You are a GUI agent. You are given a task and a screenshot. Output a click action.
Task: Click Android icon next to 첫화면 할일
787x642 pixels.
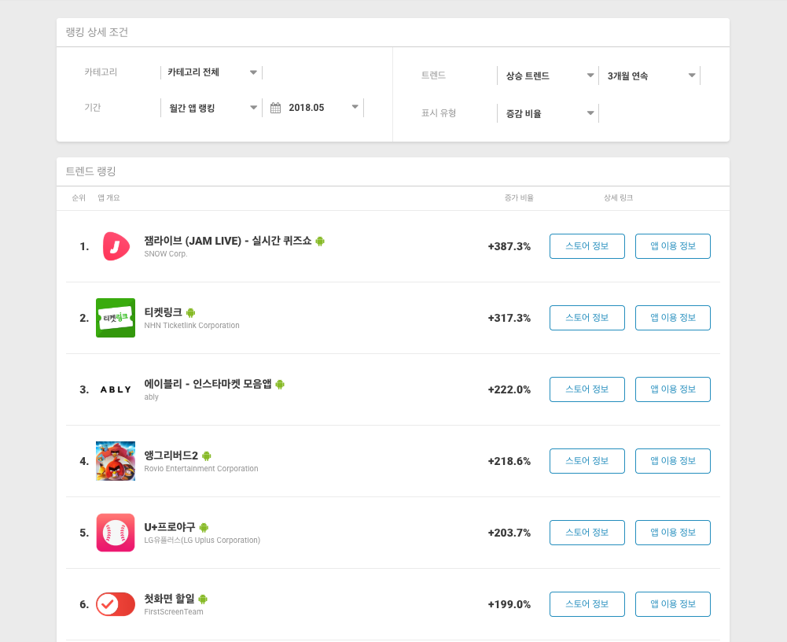[203, 600]
